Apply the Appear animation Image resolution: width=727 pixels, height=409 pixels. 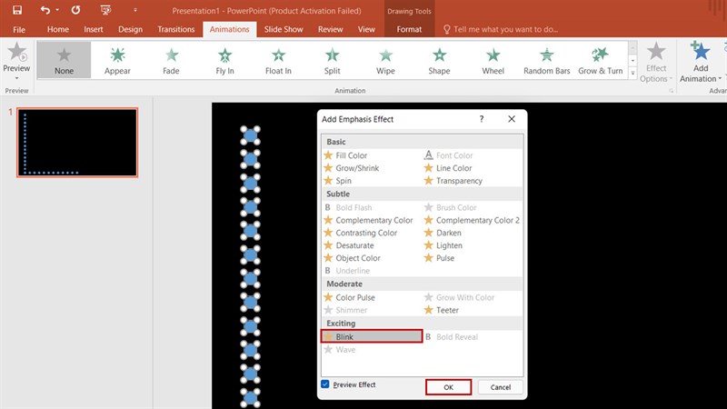[x=117, y=60]
